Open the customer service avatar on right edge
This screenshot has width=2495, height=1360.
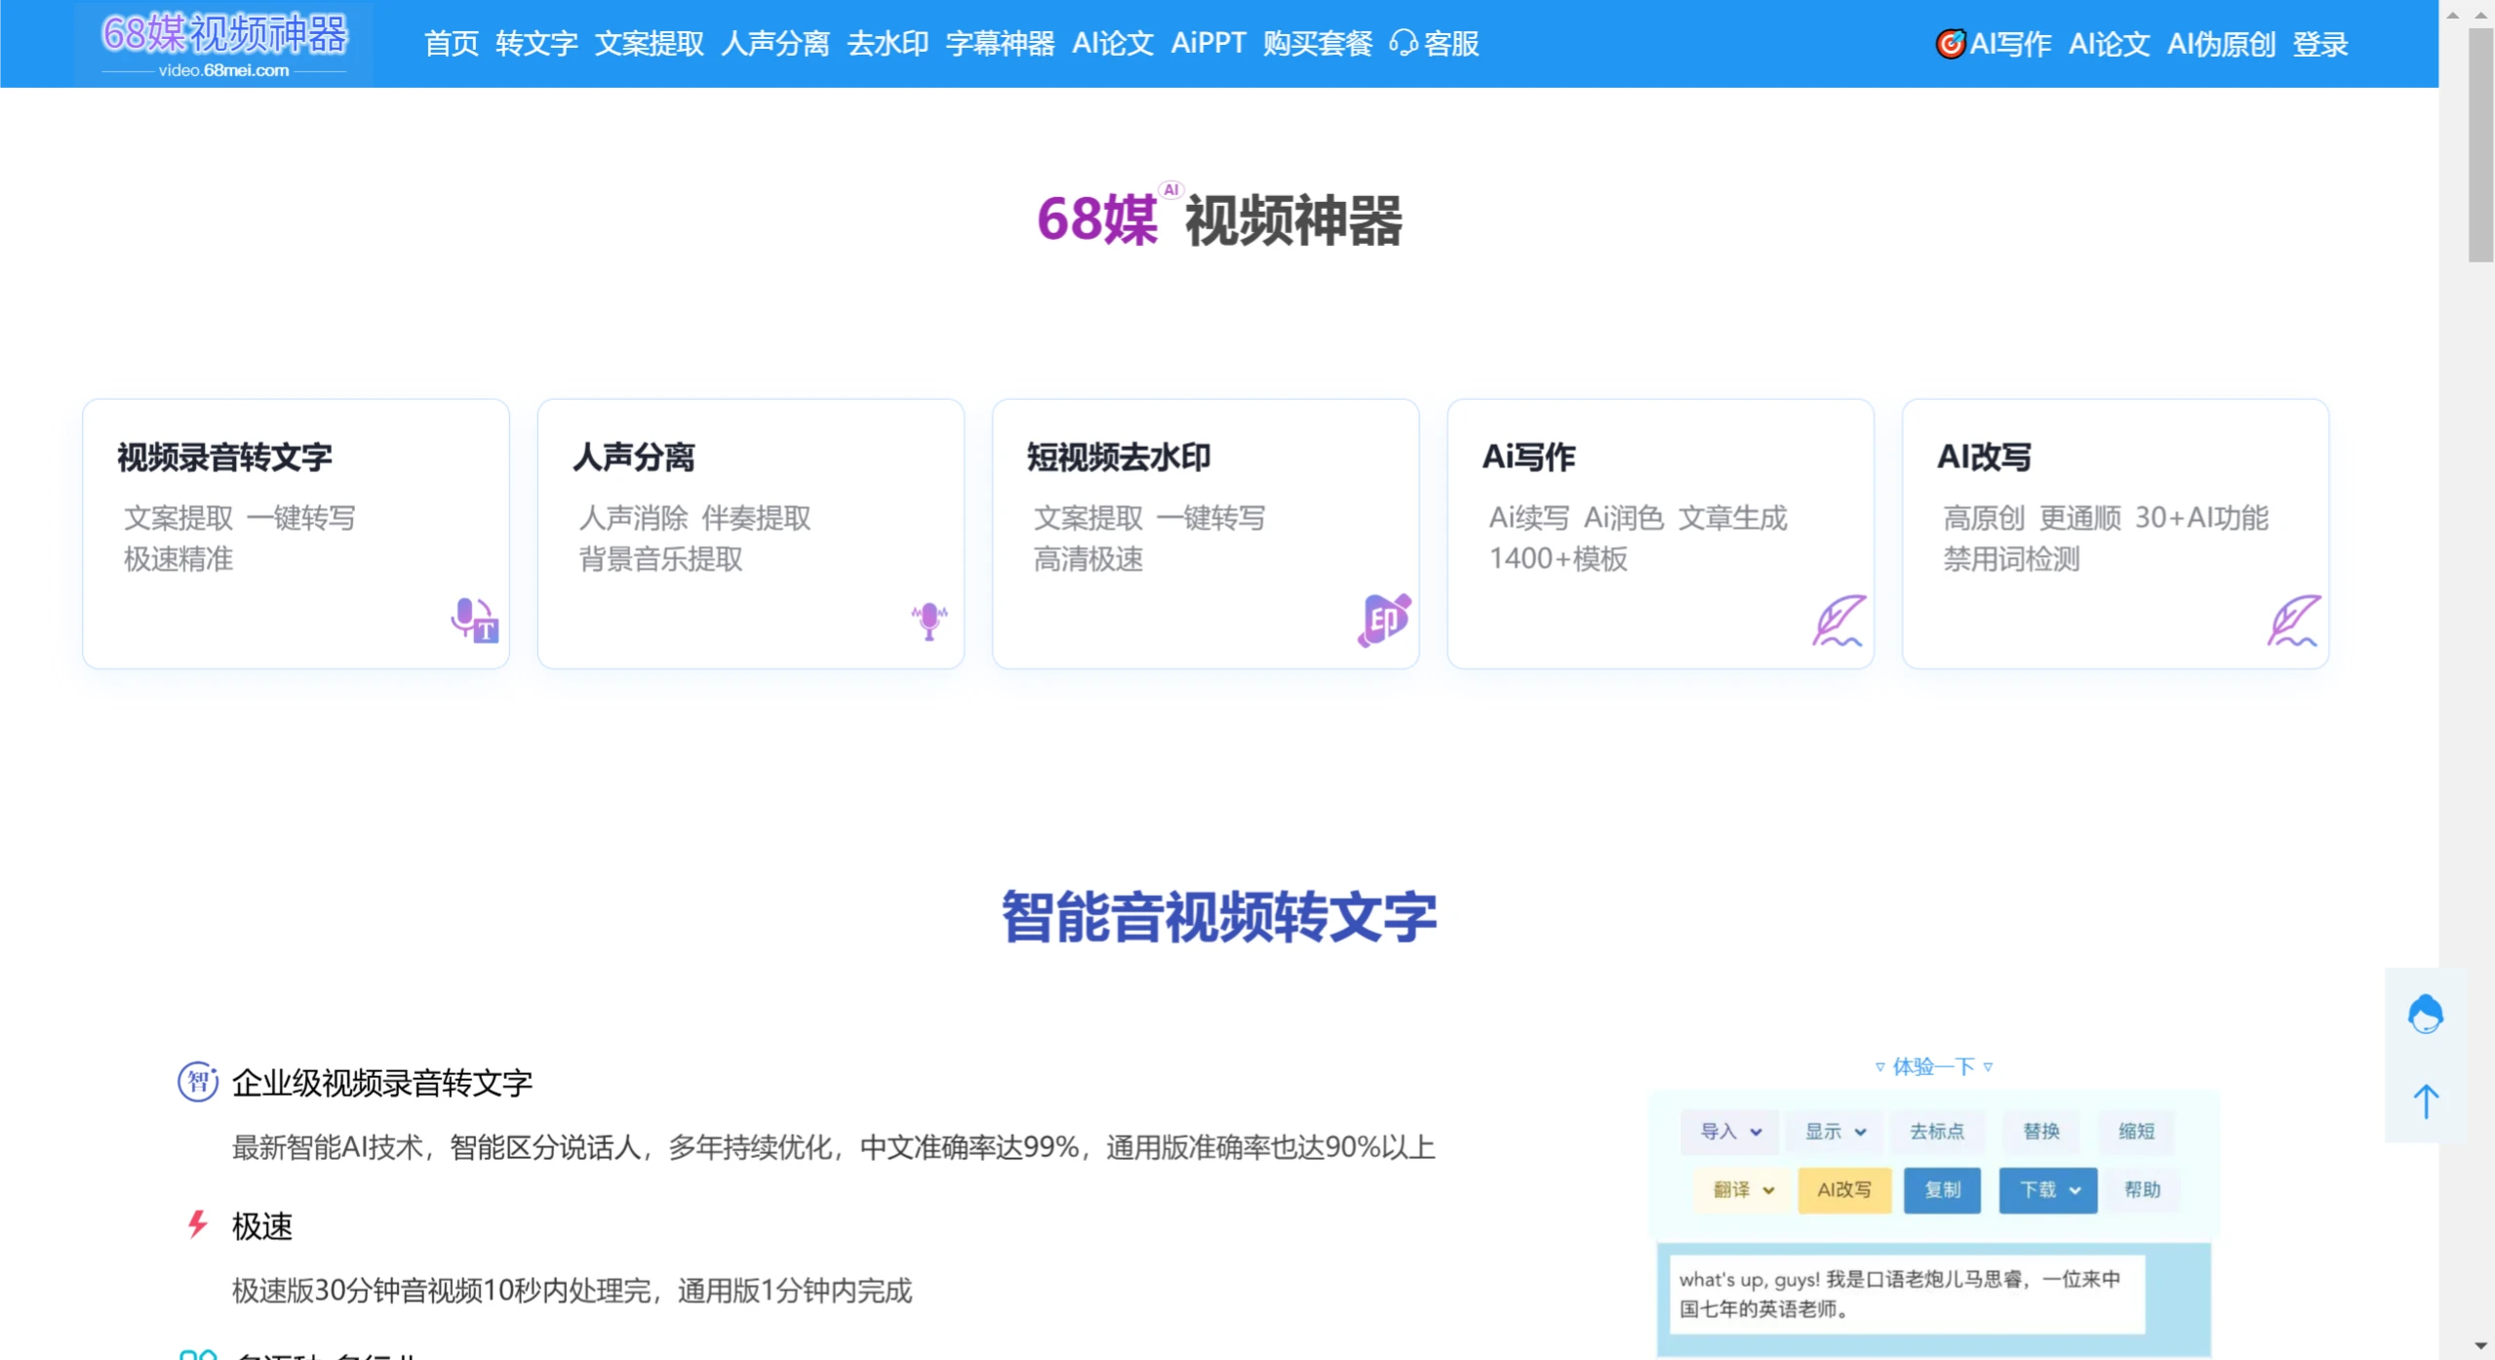pos(2427,1013)
